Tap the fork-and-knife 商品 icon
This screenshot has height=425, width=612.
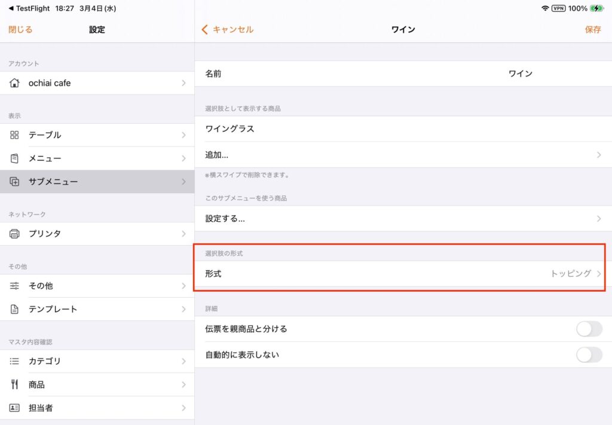[15, 384]
